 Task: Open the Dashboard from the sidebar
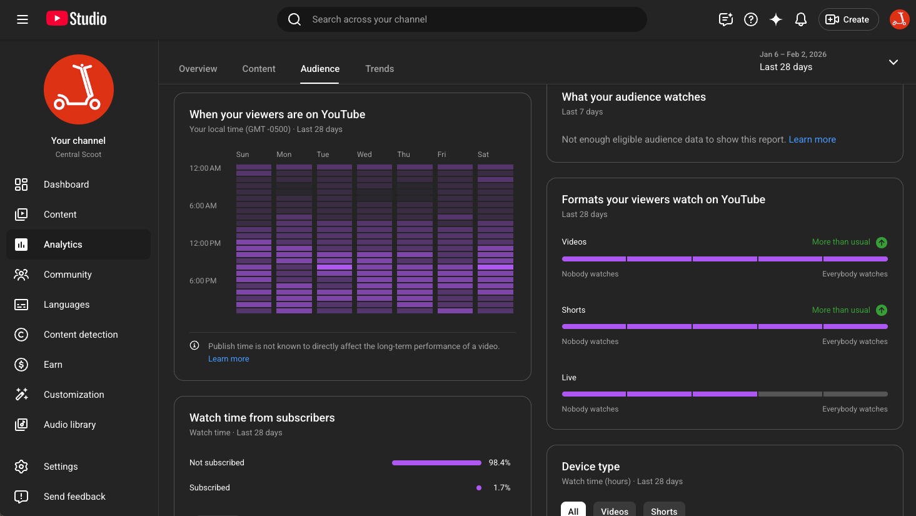click(66, 184)
